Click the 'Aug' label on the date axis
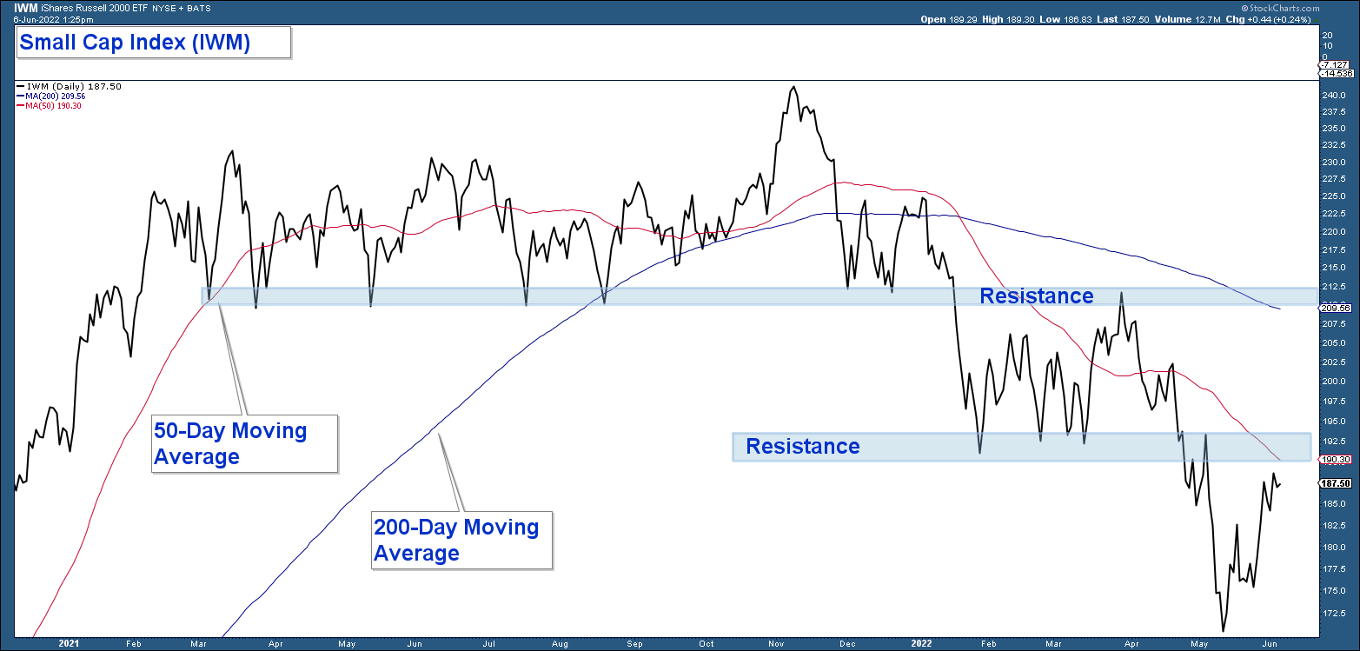1360x651 pixels. point(560,644)
